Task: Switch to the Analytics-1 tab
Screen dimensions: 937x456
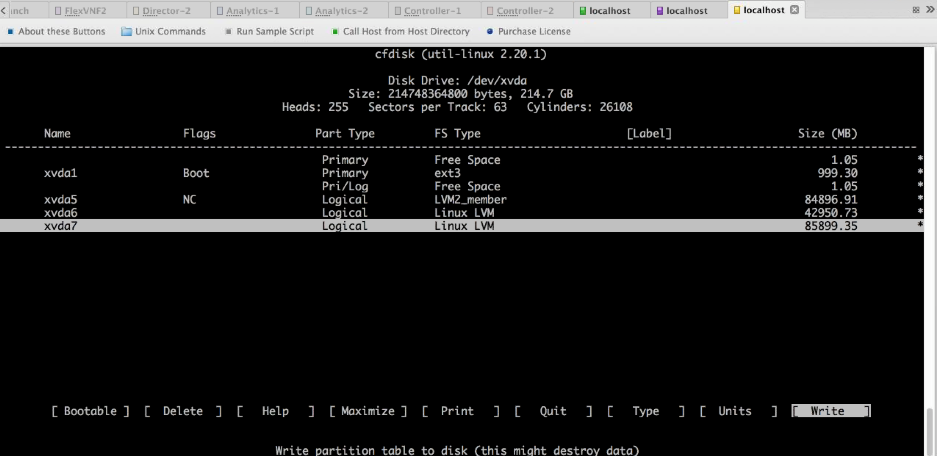Action: click(253, 11)
